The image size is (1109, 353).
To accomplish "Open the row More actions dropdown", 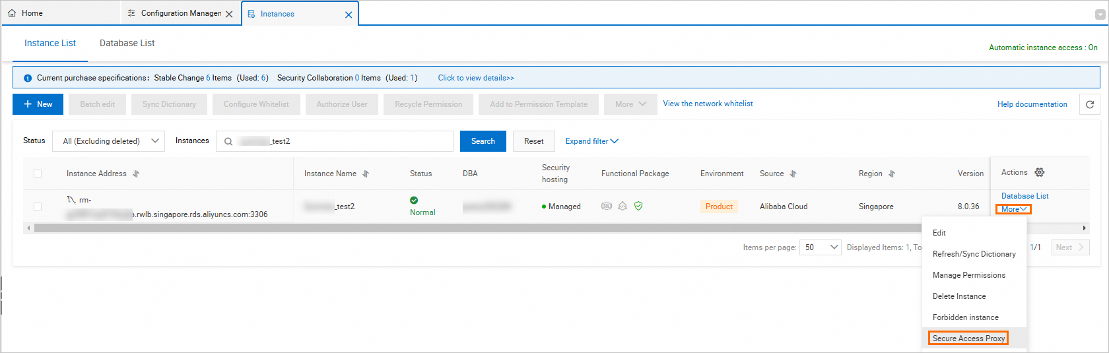I will (x=1014, y=209).
